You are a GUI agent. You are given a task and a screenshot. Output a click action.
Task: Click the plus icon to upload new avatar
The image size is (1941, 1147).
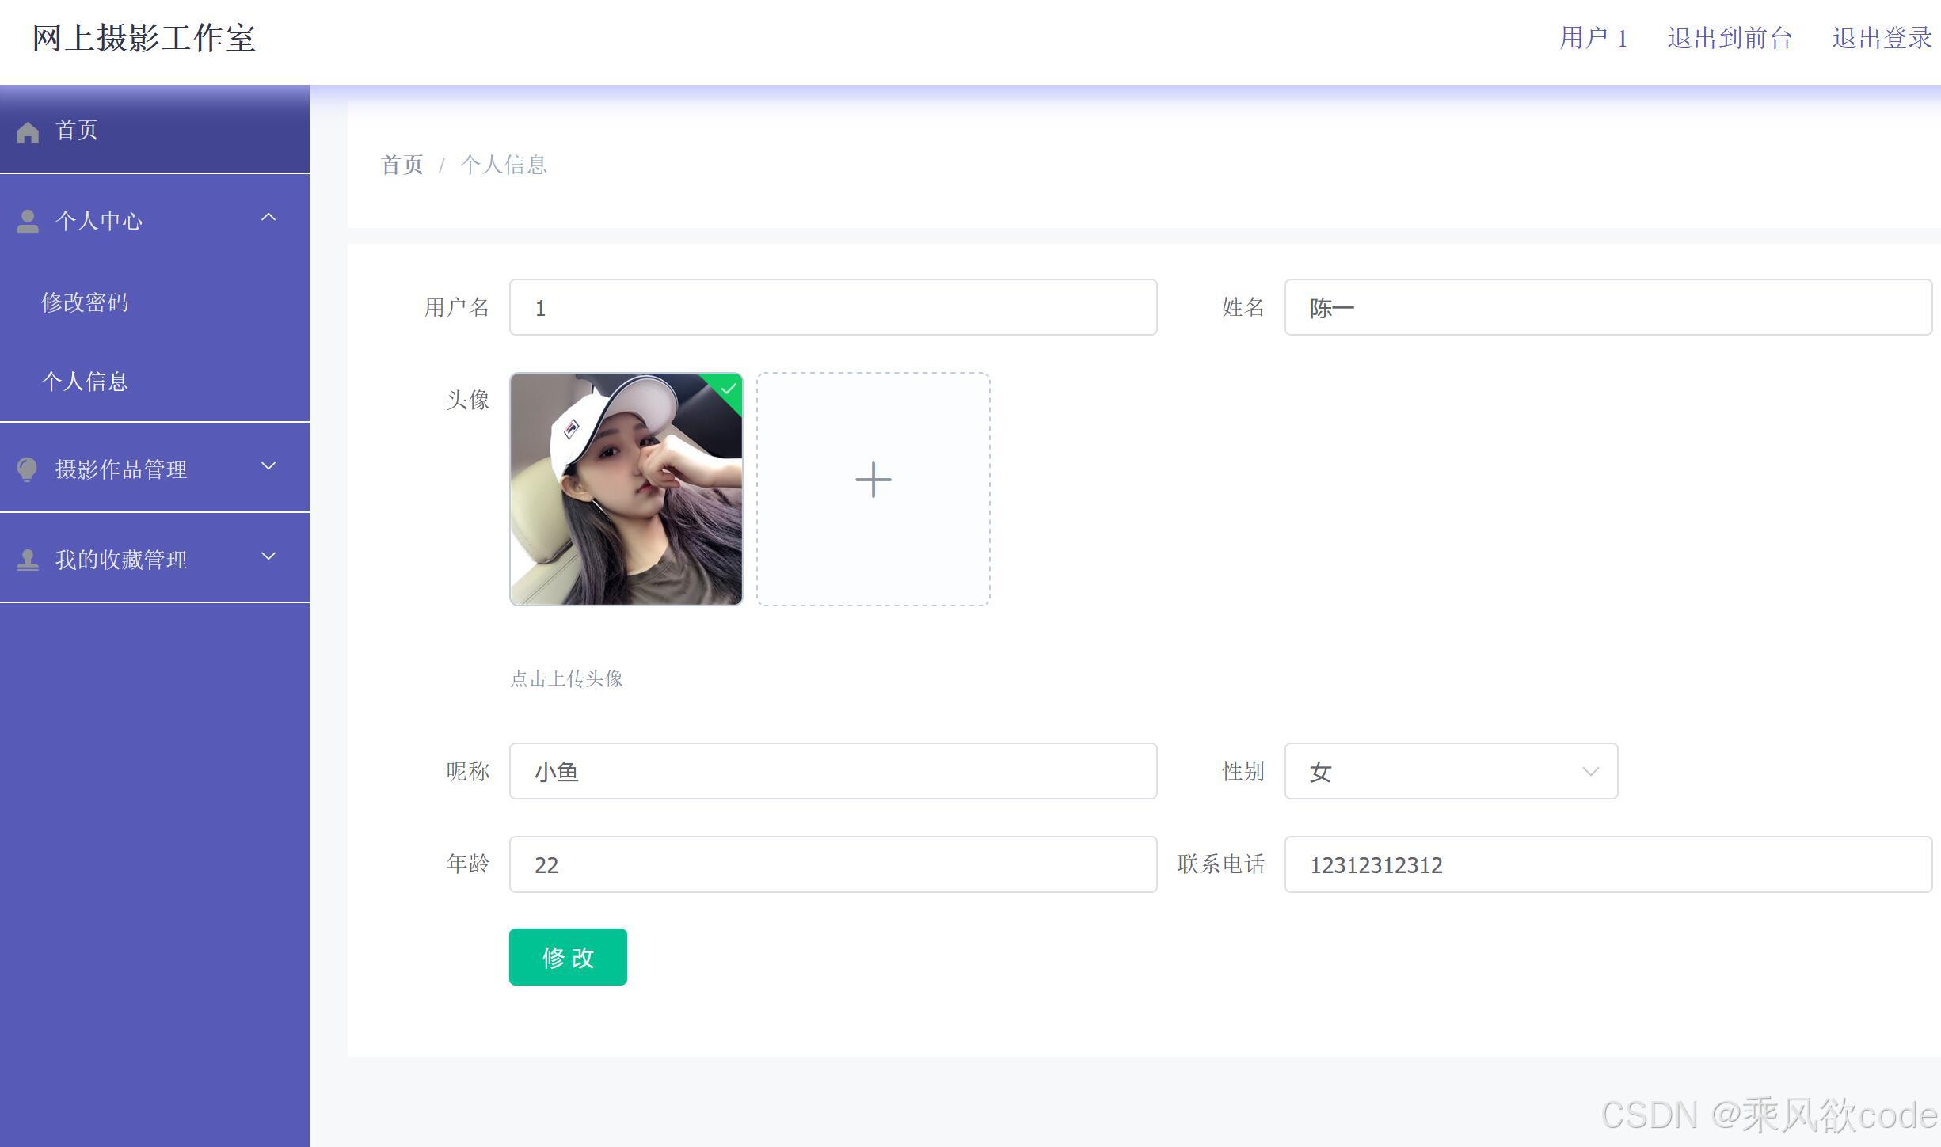872,479
